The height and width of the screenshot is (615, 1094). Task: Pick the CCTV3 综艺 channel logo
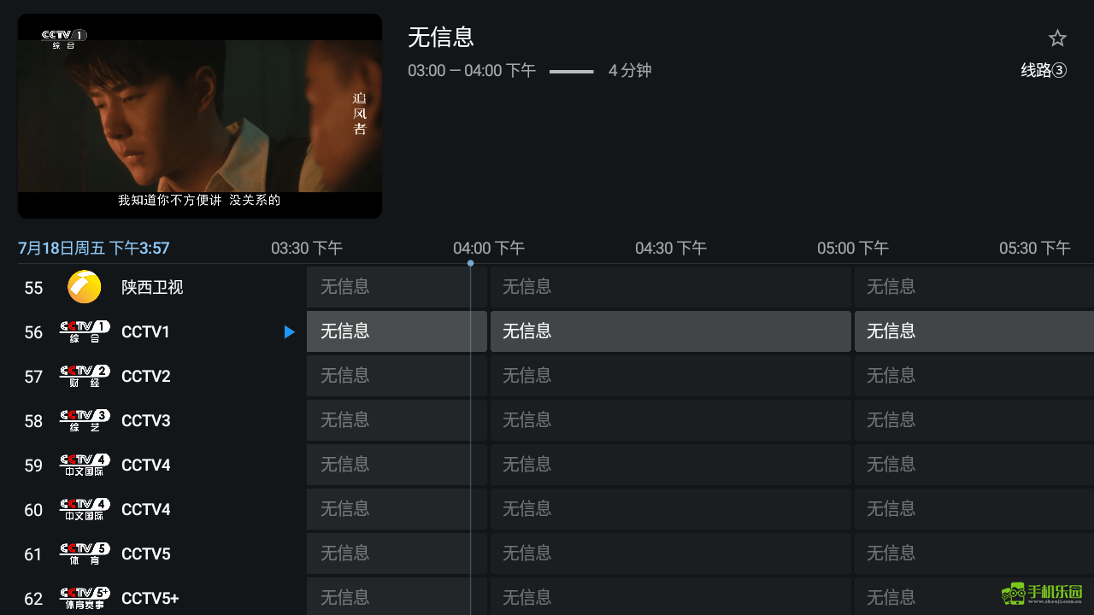pyautogui.click(x=85, y=420)
